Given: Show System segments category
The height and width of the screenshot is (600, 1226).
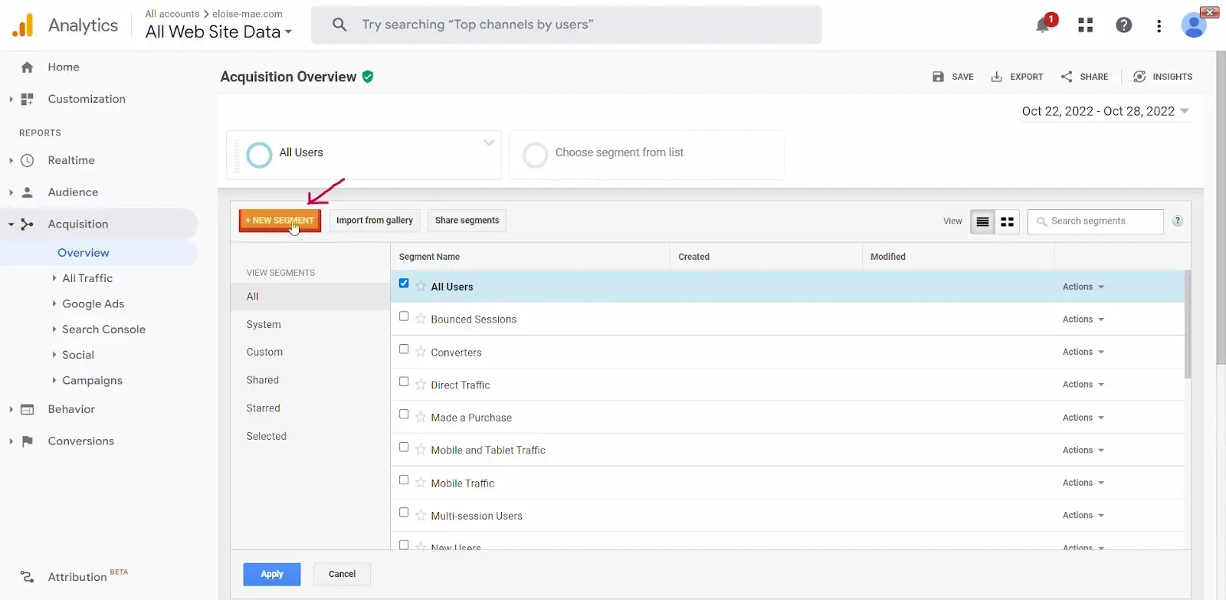Looking at the screenshot, I should tap(264, 325).
